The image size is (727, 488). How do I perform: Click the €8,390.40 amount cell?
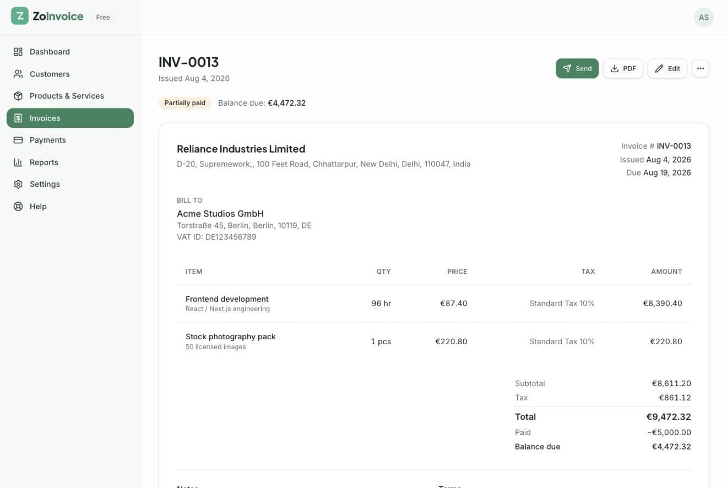[663, 303]
